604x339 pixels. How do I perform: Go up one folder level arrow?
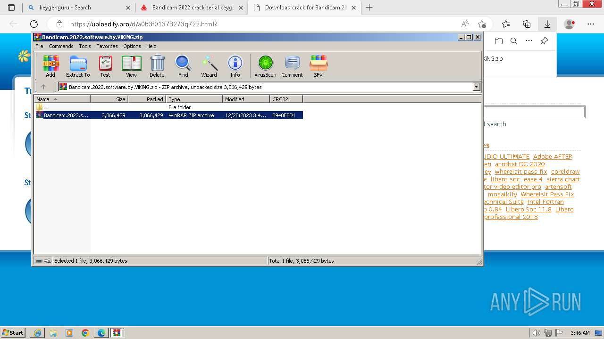tap(43, 87)
